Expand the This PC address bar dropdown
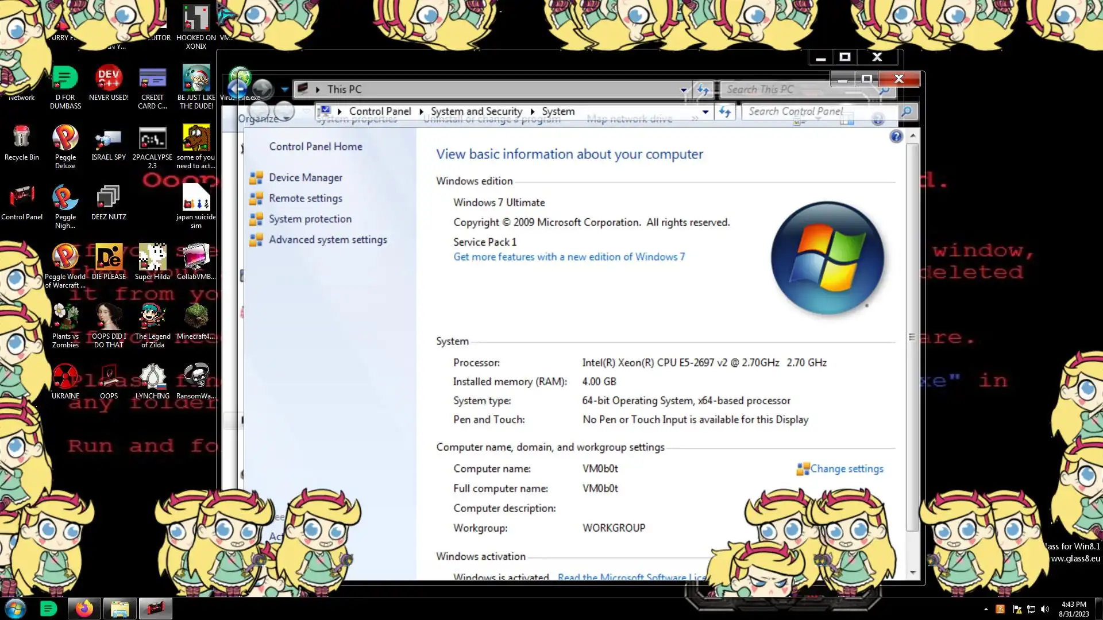 point(684,90)
